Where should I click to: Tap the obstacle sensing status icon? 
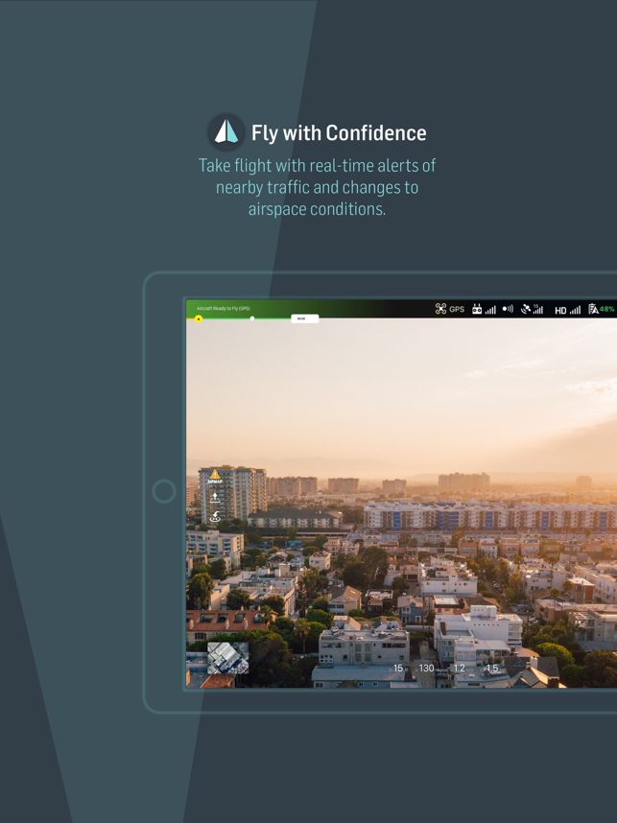508,309
